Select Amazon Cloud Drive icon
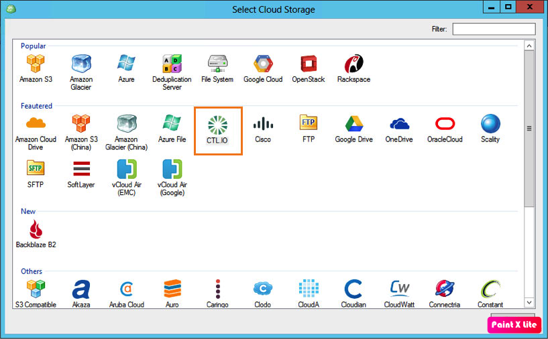Screen dimensions: 548x339 36,123
